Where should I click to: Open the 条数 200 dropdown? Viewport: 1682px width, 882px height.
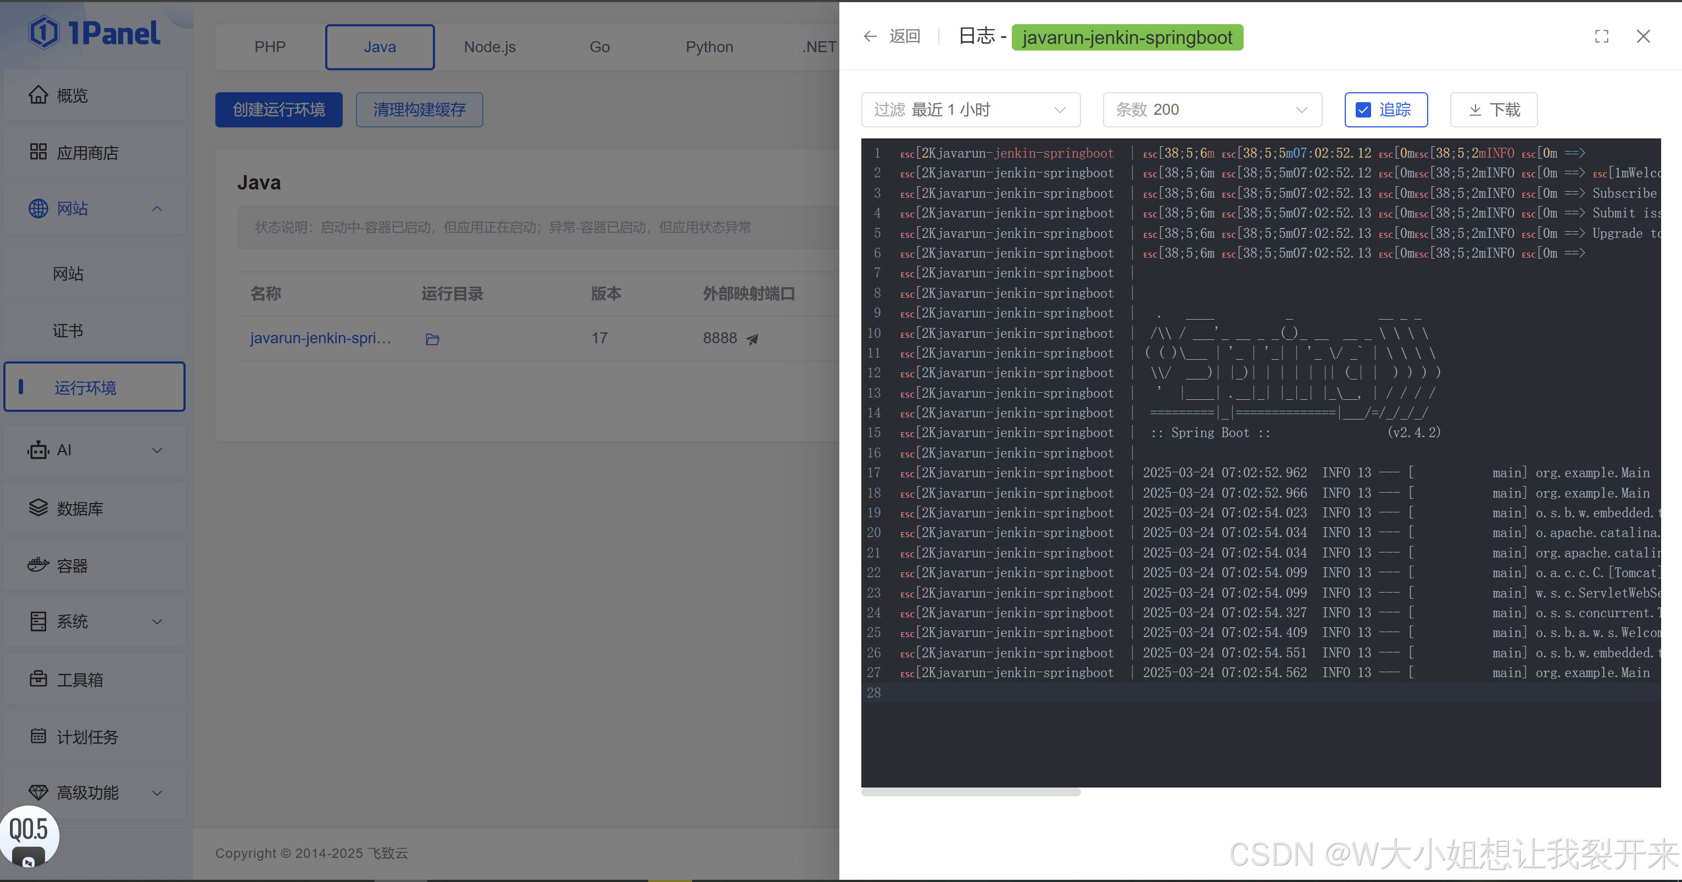pyautogui.click(x=1212, y=110)
